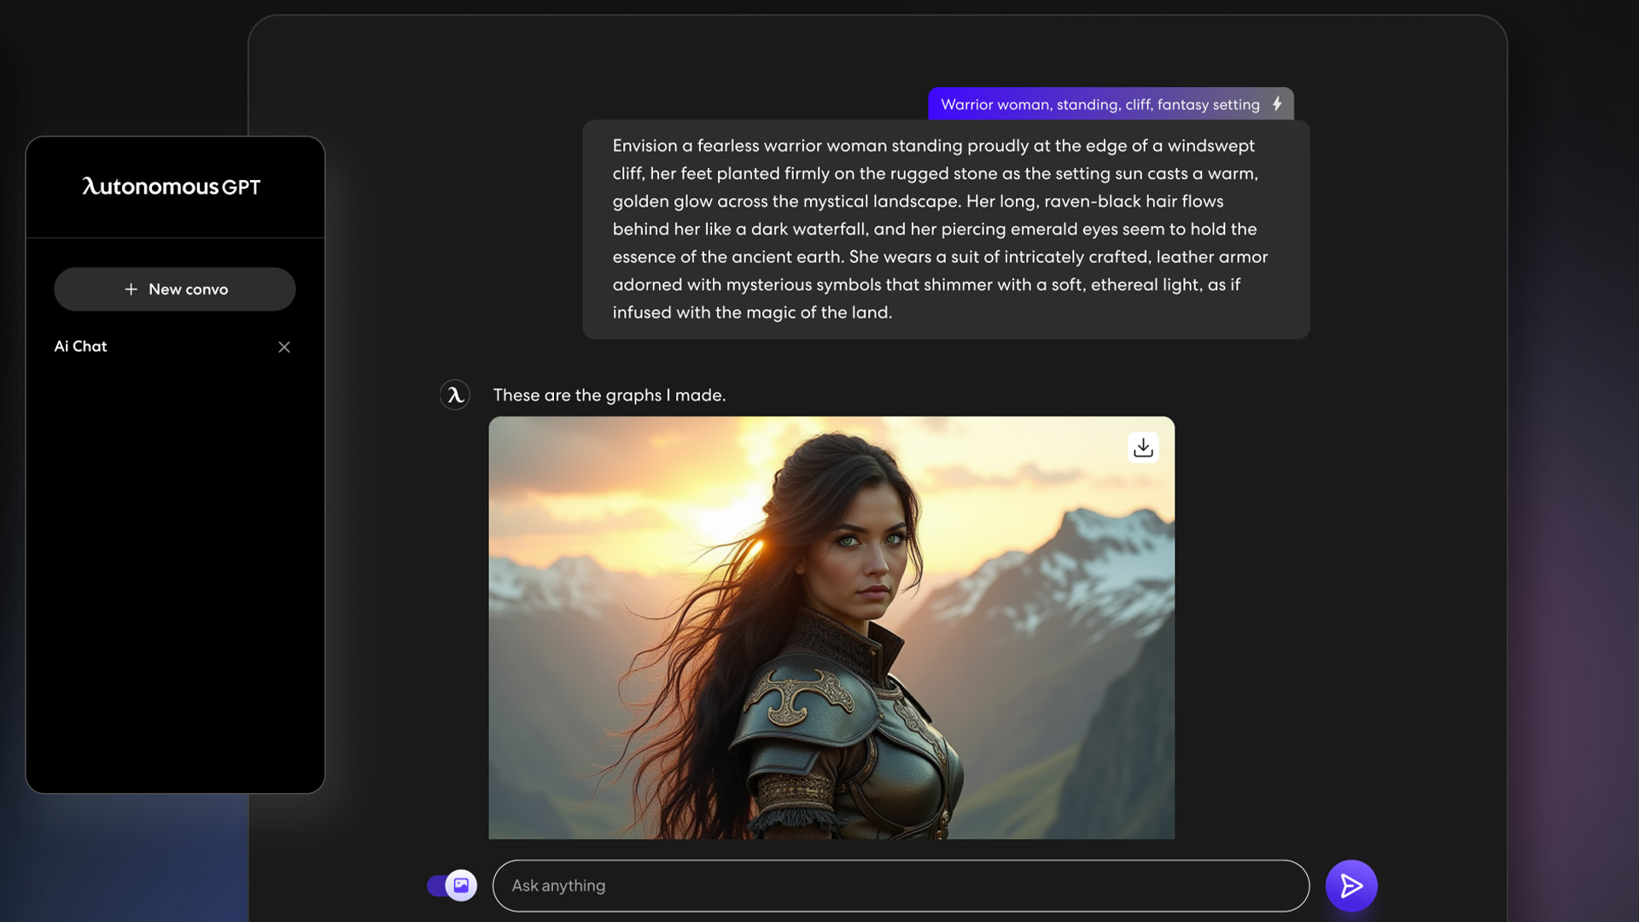Click the plus icon beside New convo
The width and height of the screenshot is (1639, 922).
pos(131,289)
